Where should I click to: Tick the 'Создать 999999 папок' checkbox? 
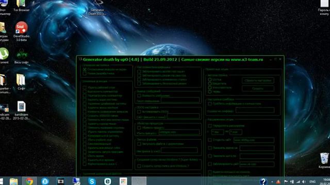tap(85, 116)
